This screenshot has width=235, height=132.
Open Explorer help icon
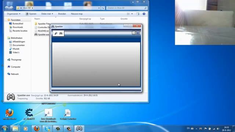[144, 14]
